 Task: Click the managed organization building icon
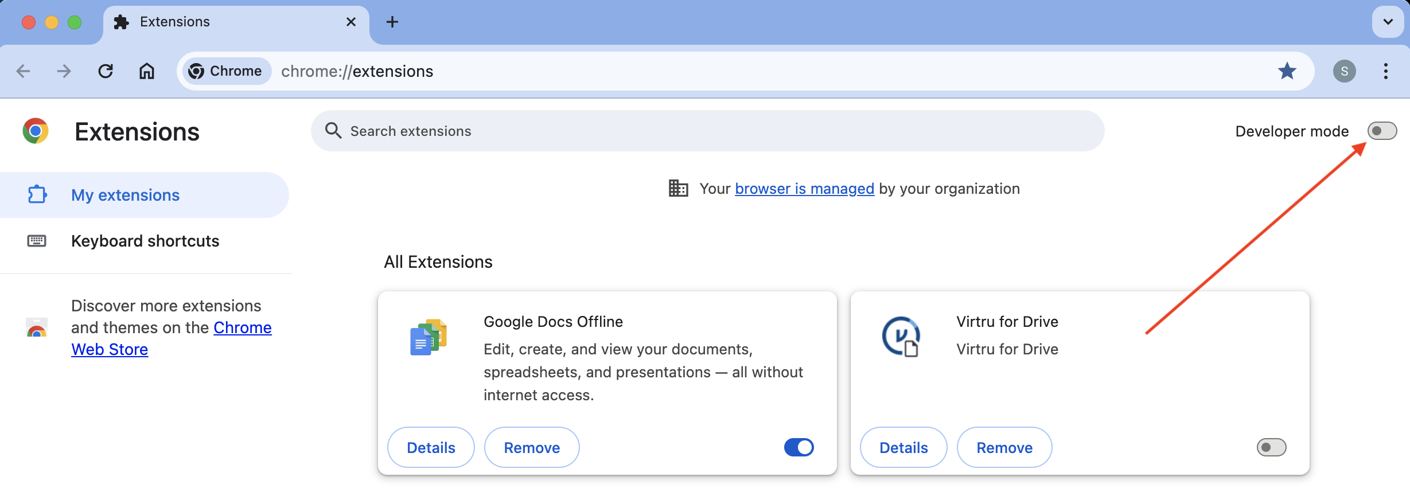pyautogui.click(x=679, y=188)
